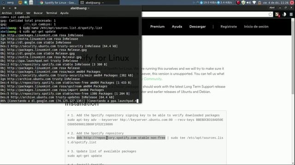Open the Ayuda link on Spotify site
The image size is (295, 165).
(177, 27)
